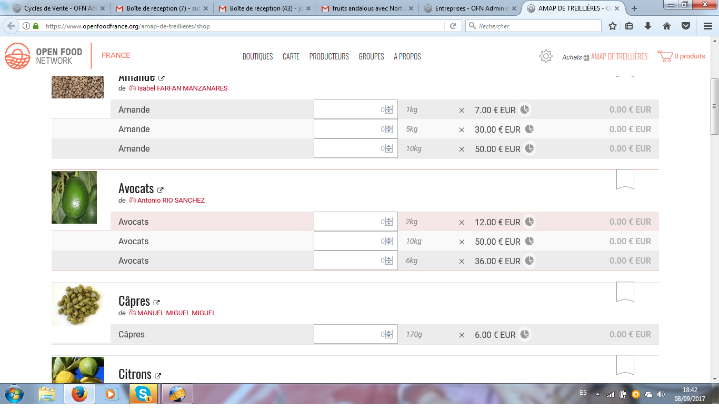The width and height of the screenshot is (719, 420).
Task: Open external link icon beside Citrons title
Action: pyautogui.click(x=158, y=376)
